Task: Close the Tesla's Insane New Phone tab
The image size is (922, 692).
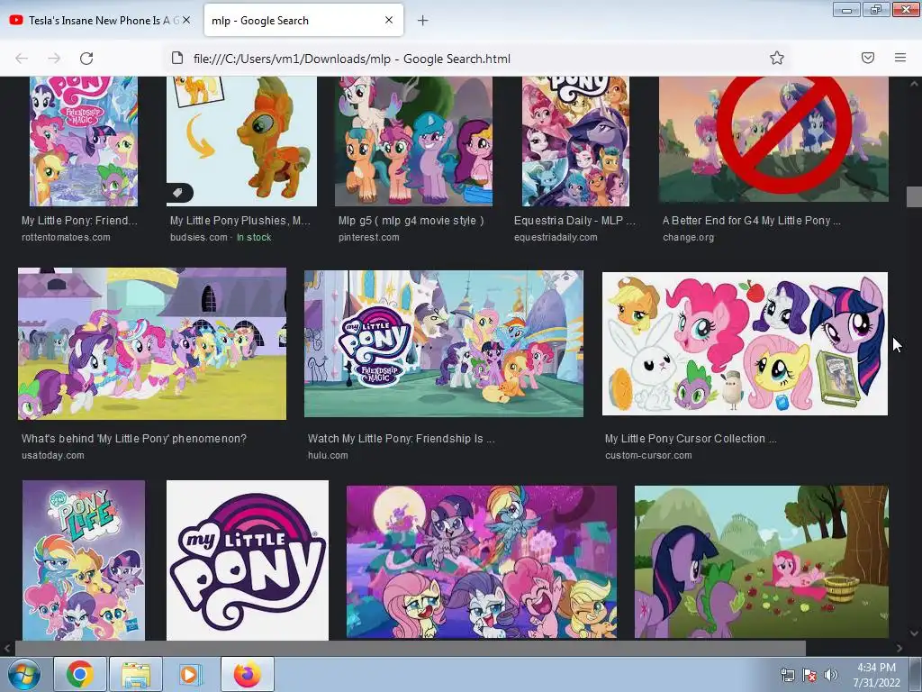Action: pyautogui.click(x=186, y=20)
